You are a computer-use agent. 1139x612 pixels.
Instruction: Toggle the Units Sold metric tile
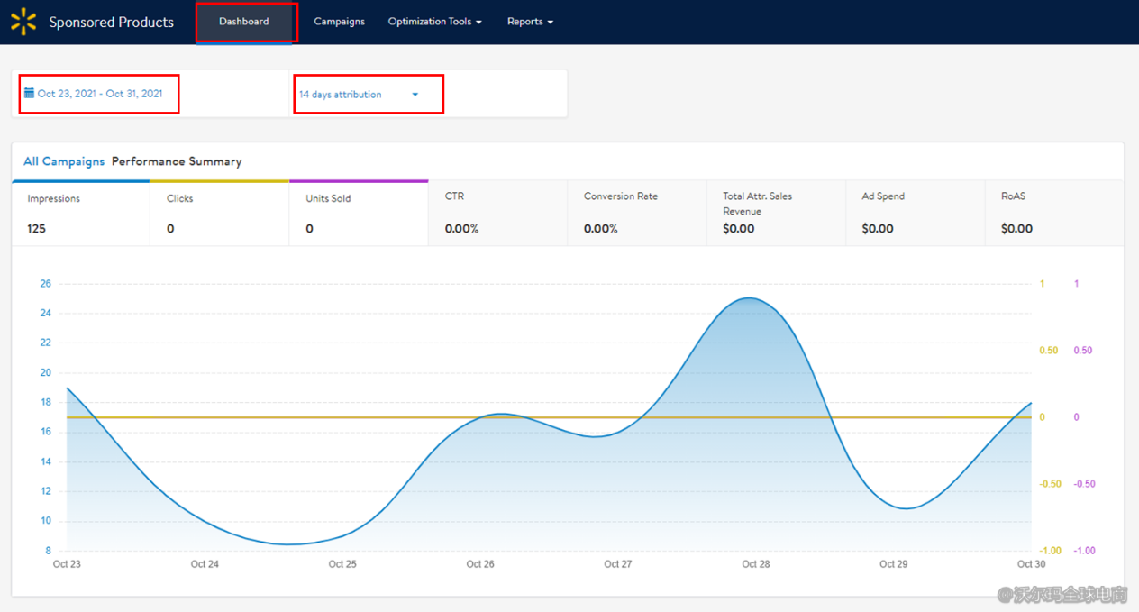[x=358, y=214]
